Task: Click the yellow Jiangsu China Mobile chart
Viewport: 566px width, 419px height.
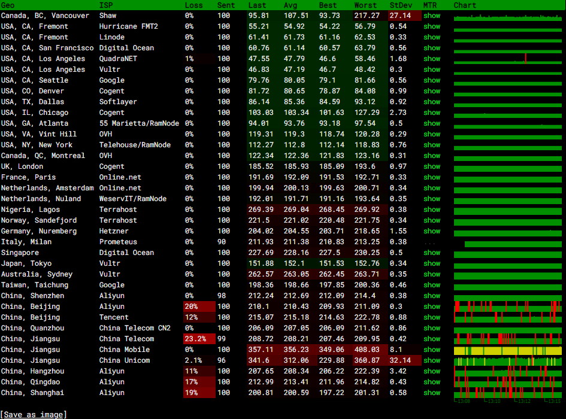Action: coord(508,350)
